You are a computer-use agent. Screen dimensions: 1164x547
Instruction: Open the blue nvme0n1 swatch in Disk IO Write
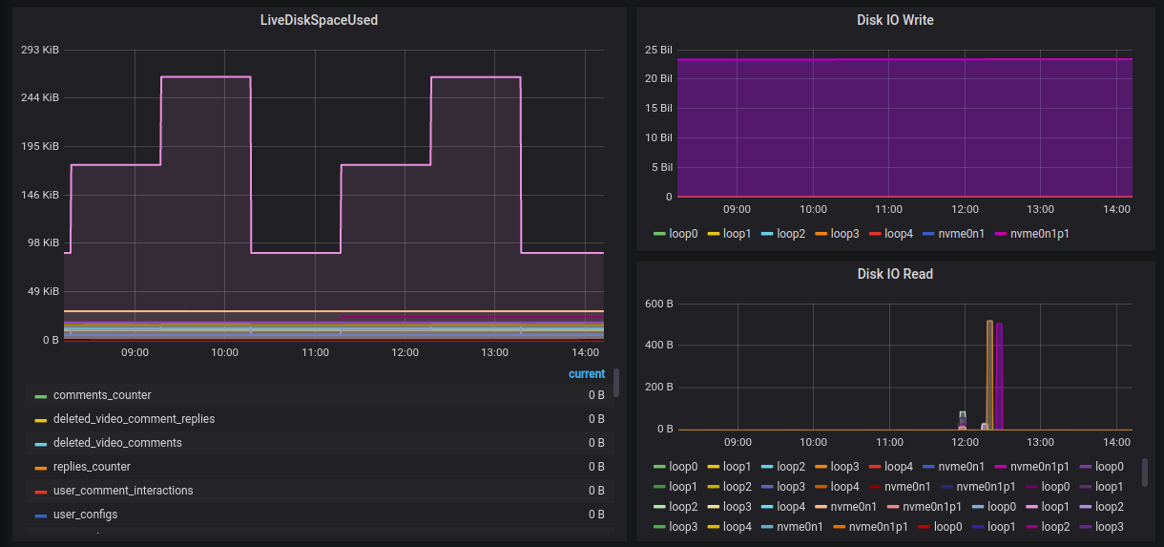point(928,234)
